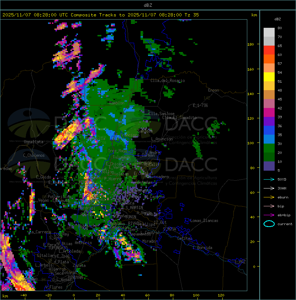Click the Clla.del_Rosario map label
The height and width of the screenshot is (300, 296).
click(x=168, y=81)
